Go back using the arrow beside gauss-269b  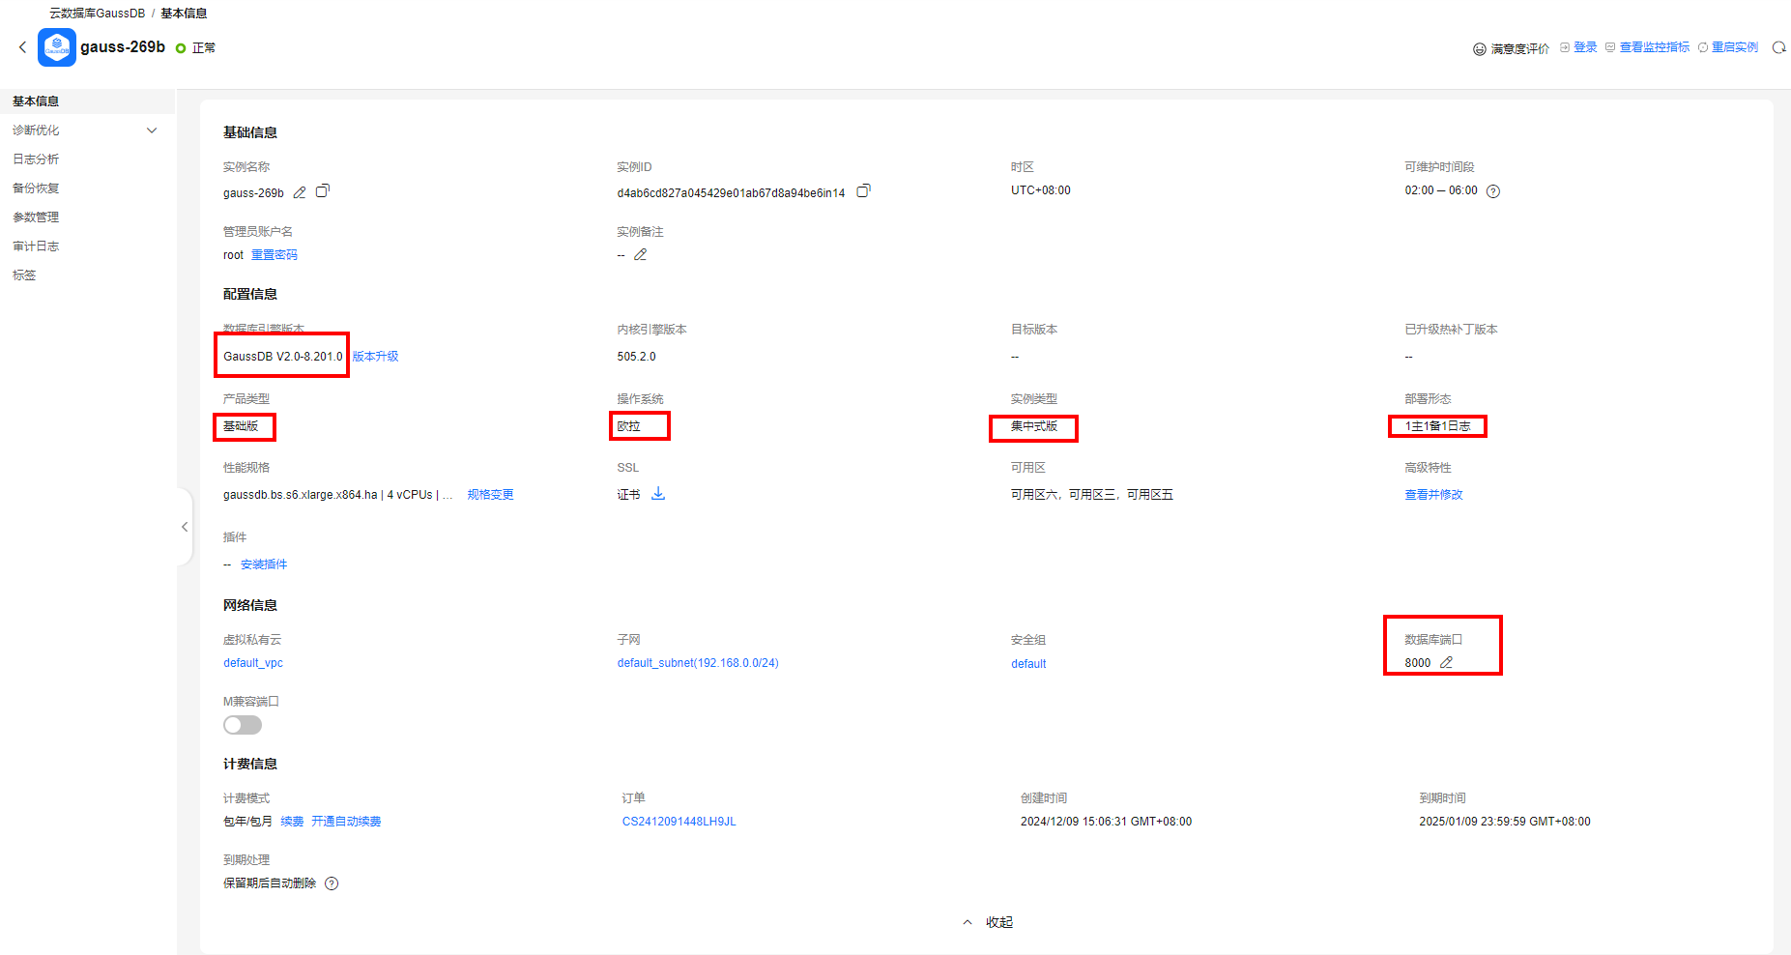(x=23, y=47)
